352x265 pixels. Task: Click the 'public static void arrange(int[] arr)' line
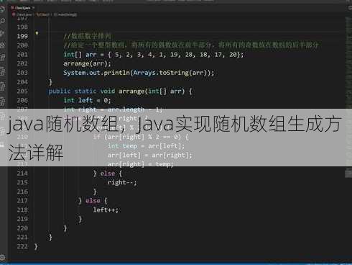(x=120, y=91)
